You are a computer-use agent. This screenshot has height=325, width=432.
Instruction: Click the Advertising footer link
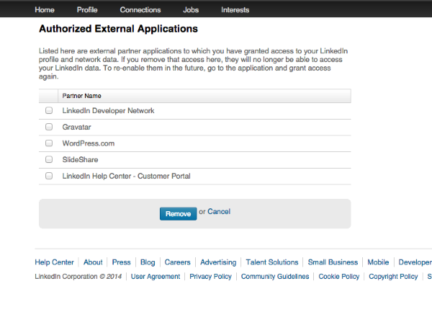218,262
